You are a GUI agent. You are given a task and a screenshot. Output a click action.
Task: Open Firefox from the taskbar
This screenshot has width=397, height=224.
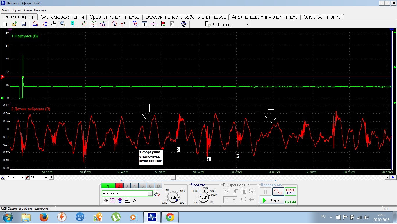(x=44, y=217)
